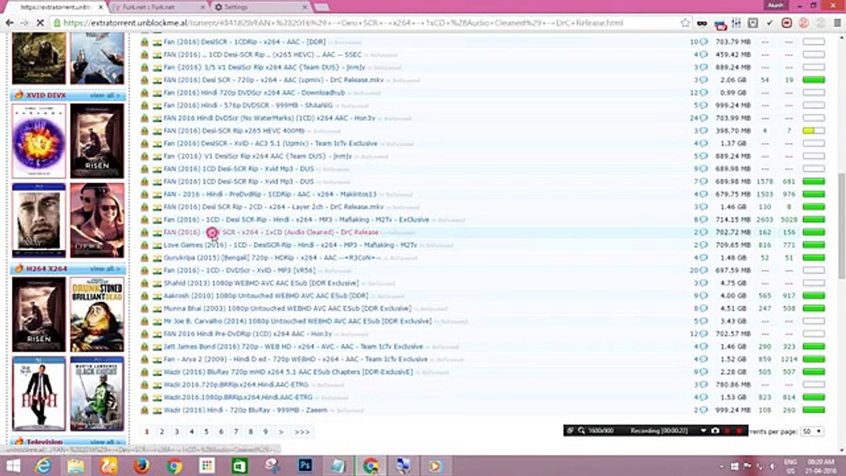Image resolution: width=846 pixels, height=476 pixels.
Task: Expand recorder toolbar dropdown arrow
Action: pos(703,431)
